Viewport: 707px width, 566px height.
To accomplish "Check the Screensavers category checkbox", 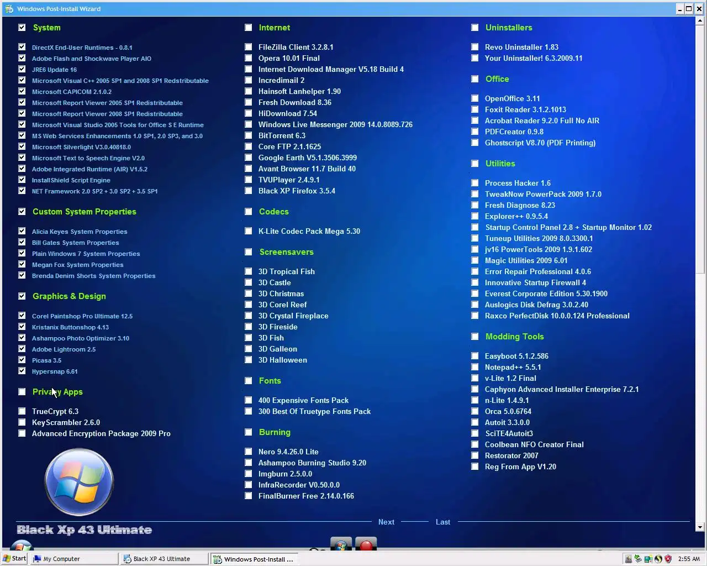I will click(248, 252).
